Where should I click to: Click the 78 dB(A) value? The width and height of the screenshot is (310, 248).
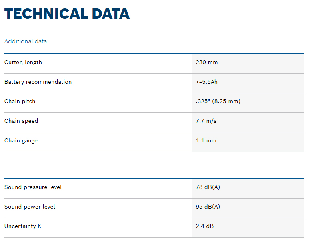(x=208, y=187)
